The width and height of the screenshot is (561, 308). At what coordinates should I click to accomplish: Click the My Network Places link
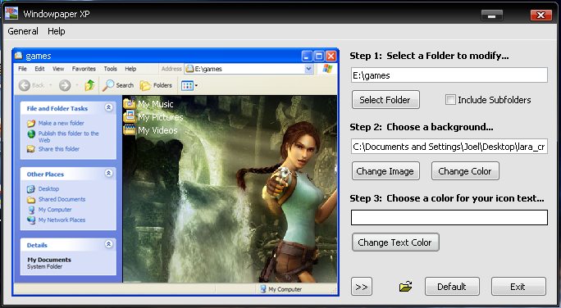[x=62, y=220]
